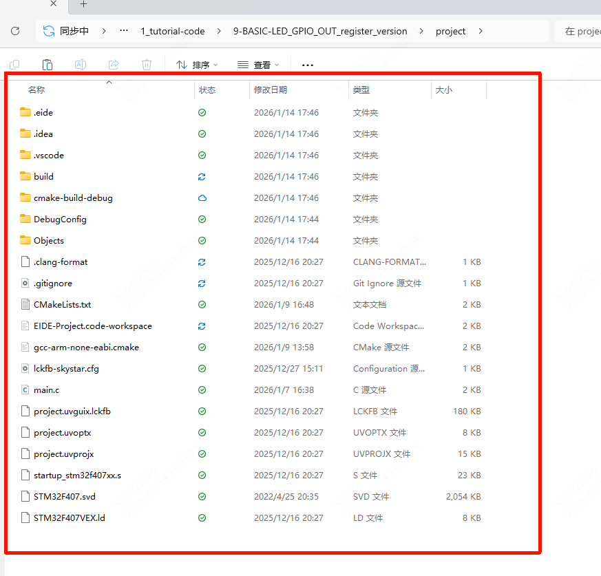601x576 pixels.
Task: Open the 排序 sort dropdown
Action: click(197, 65)
